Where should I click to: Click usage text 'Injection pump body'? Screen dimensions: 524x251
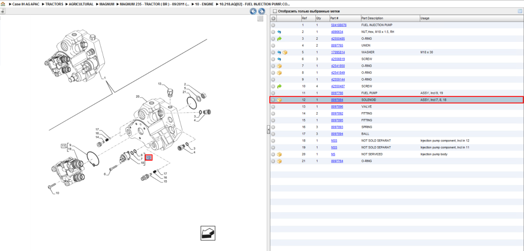pos(433,155)
